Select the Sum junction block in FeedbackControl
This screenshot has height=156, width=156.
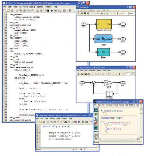click(94, 82)
